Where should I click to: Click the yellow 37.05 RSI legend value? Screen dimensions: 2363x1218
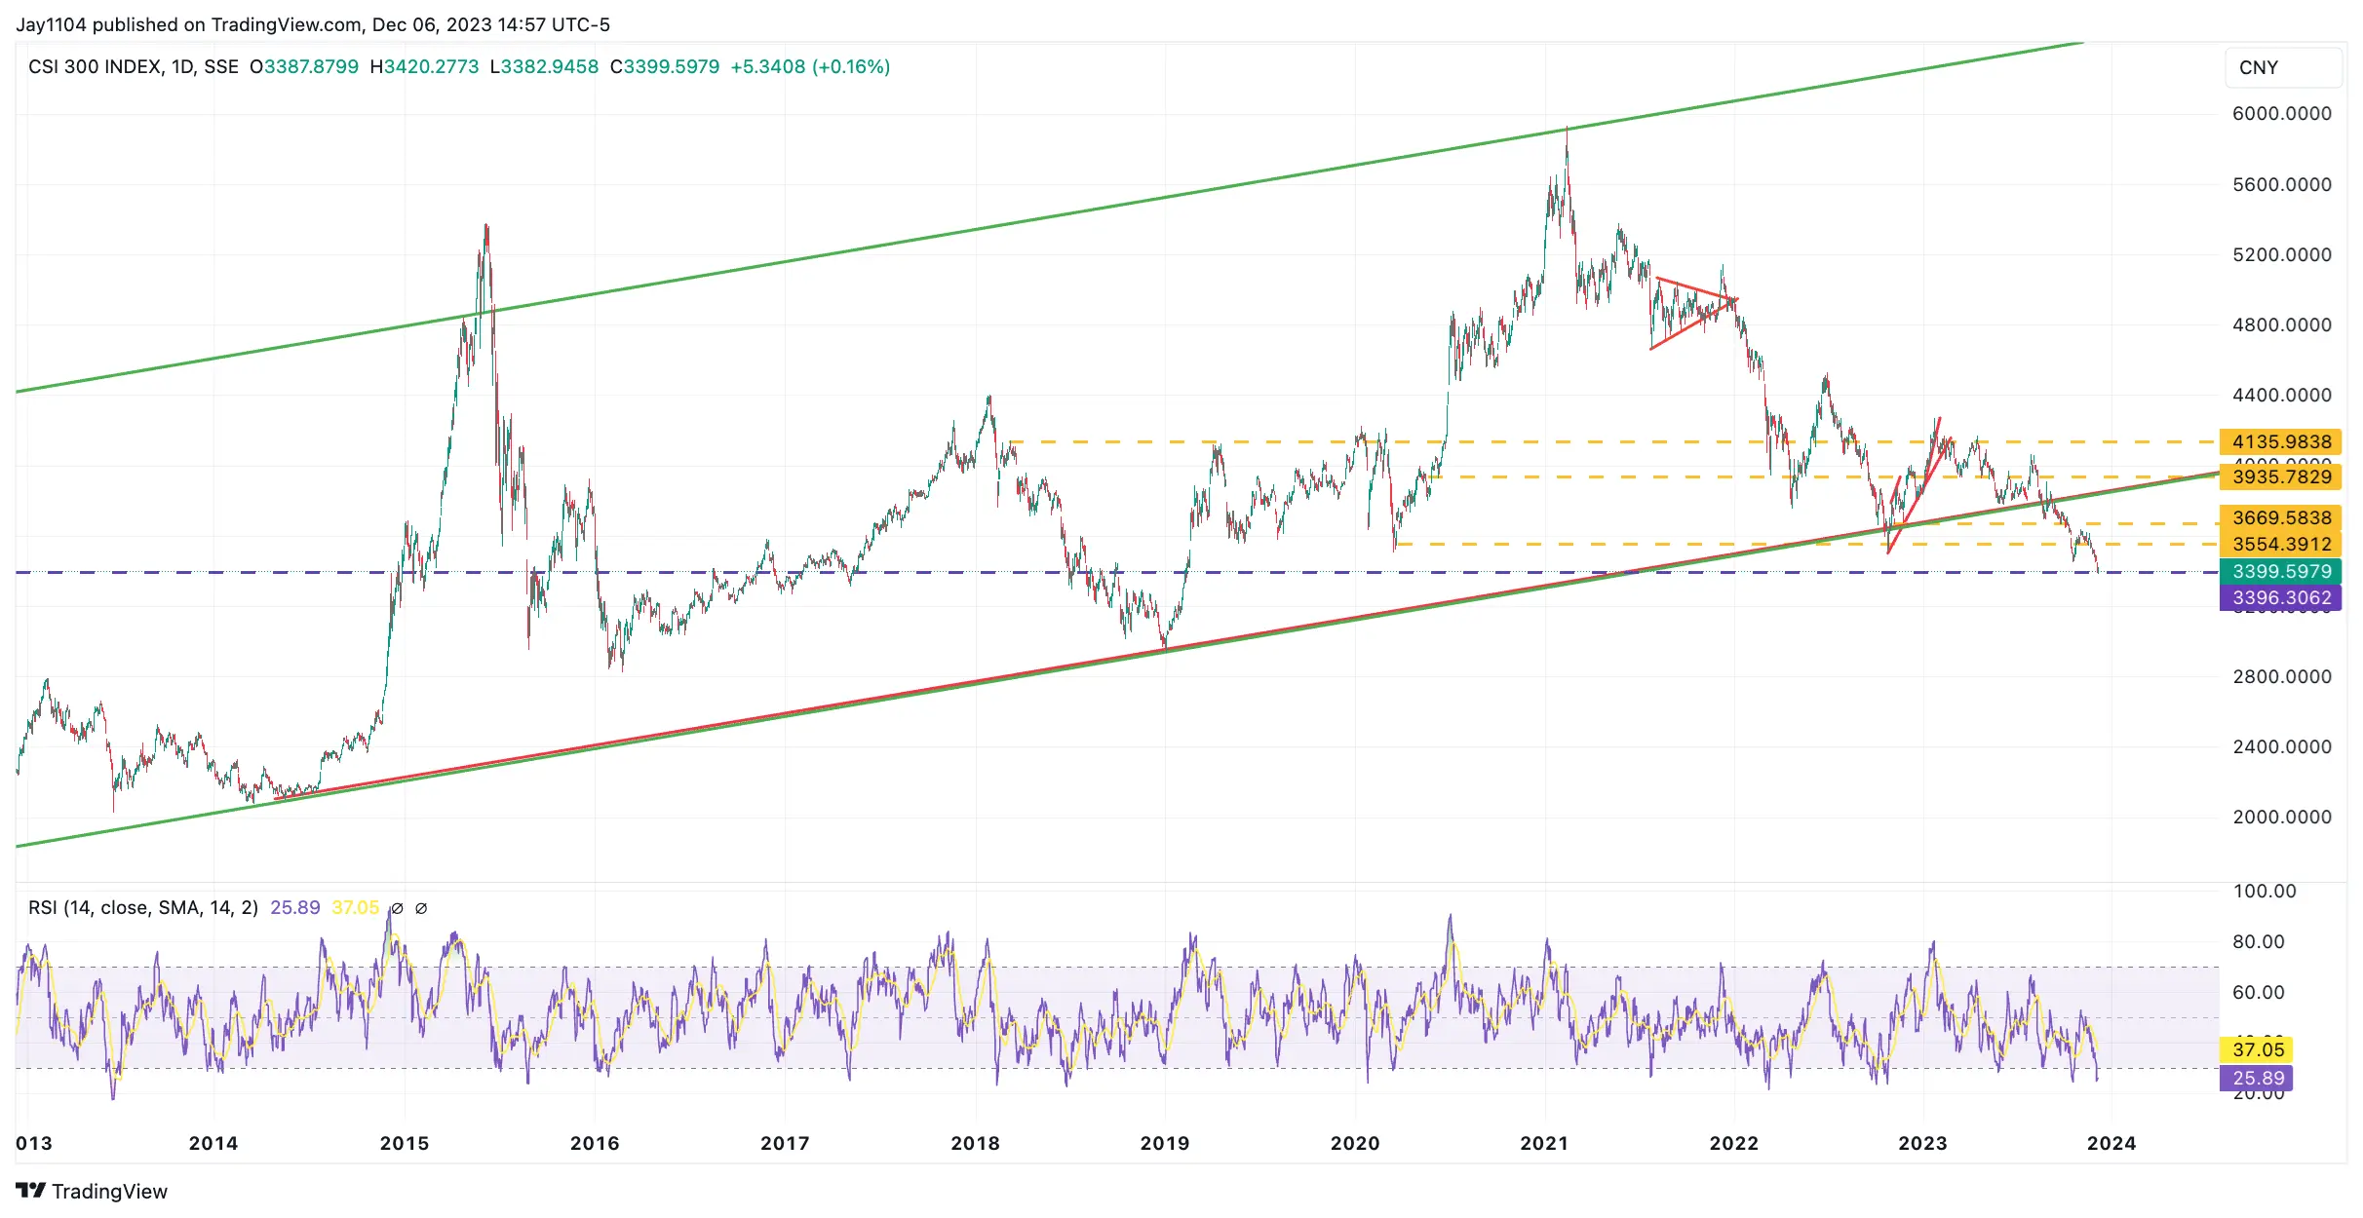(x=355, y=907)
